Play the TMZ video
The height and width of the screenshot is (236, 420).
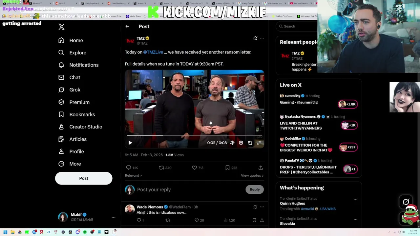(x=130, y=143)
